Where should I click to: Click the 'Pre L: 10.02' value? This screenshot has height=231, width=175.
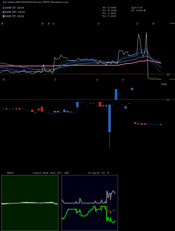point(109,13)
